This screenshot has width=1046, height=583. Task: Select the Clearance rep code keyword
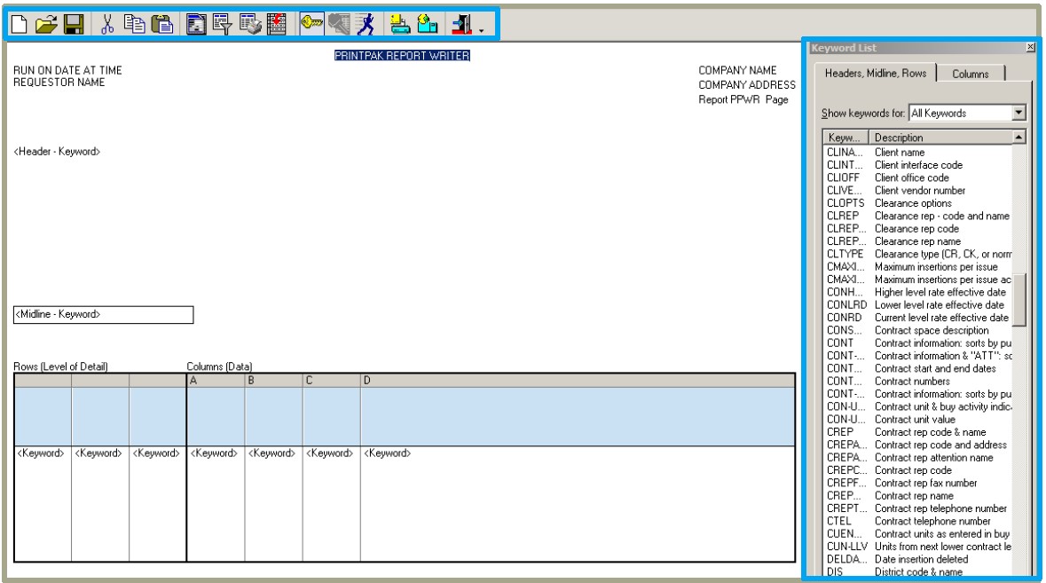click(x=918, y=228)
